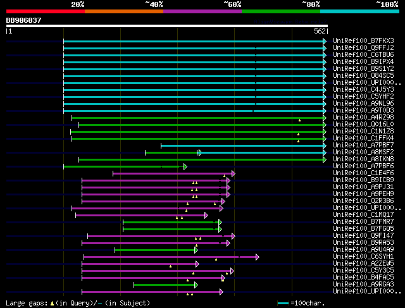Click the yellow triangle in the Large gaps legend
Image resolution: width=405 pixels, height=308 pixels.
(52, 304)
